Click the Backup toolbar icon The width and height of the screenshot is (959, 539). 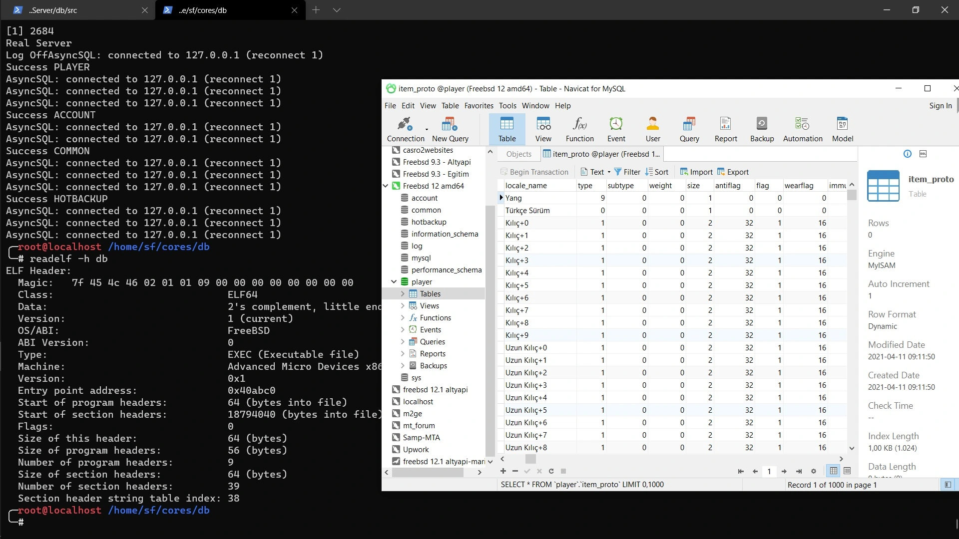coord(762,129)
